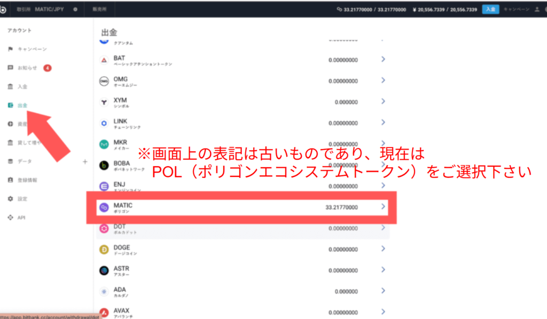The height and width of the screenshot is (319, 547).
Task: Click the gear icon next to MATIC/JPY
Action: [x=75, y=10]
